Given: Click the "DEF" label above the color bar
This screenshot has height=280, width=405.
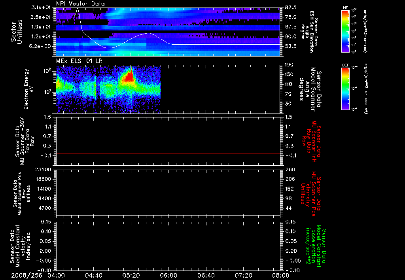Looking at the screenshot, I should 346,65.
